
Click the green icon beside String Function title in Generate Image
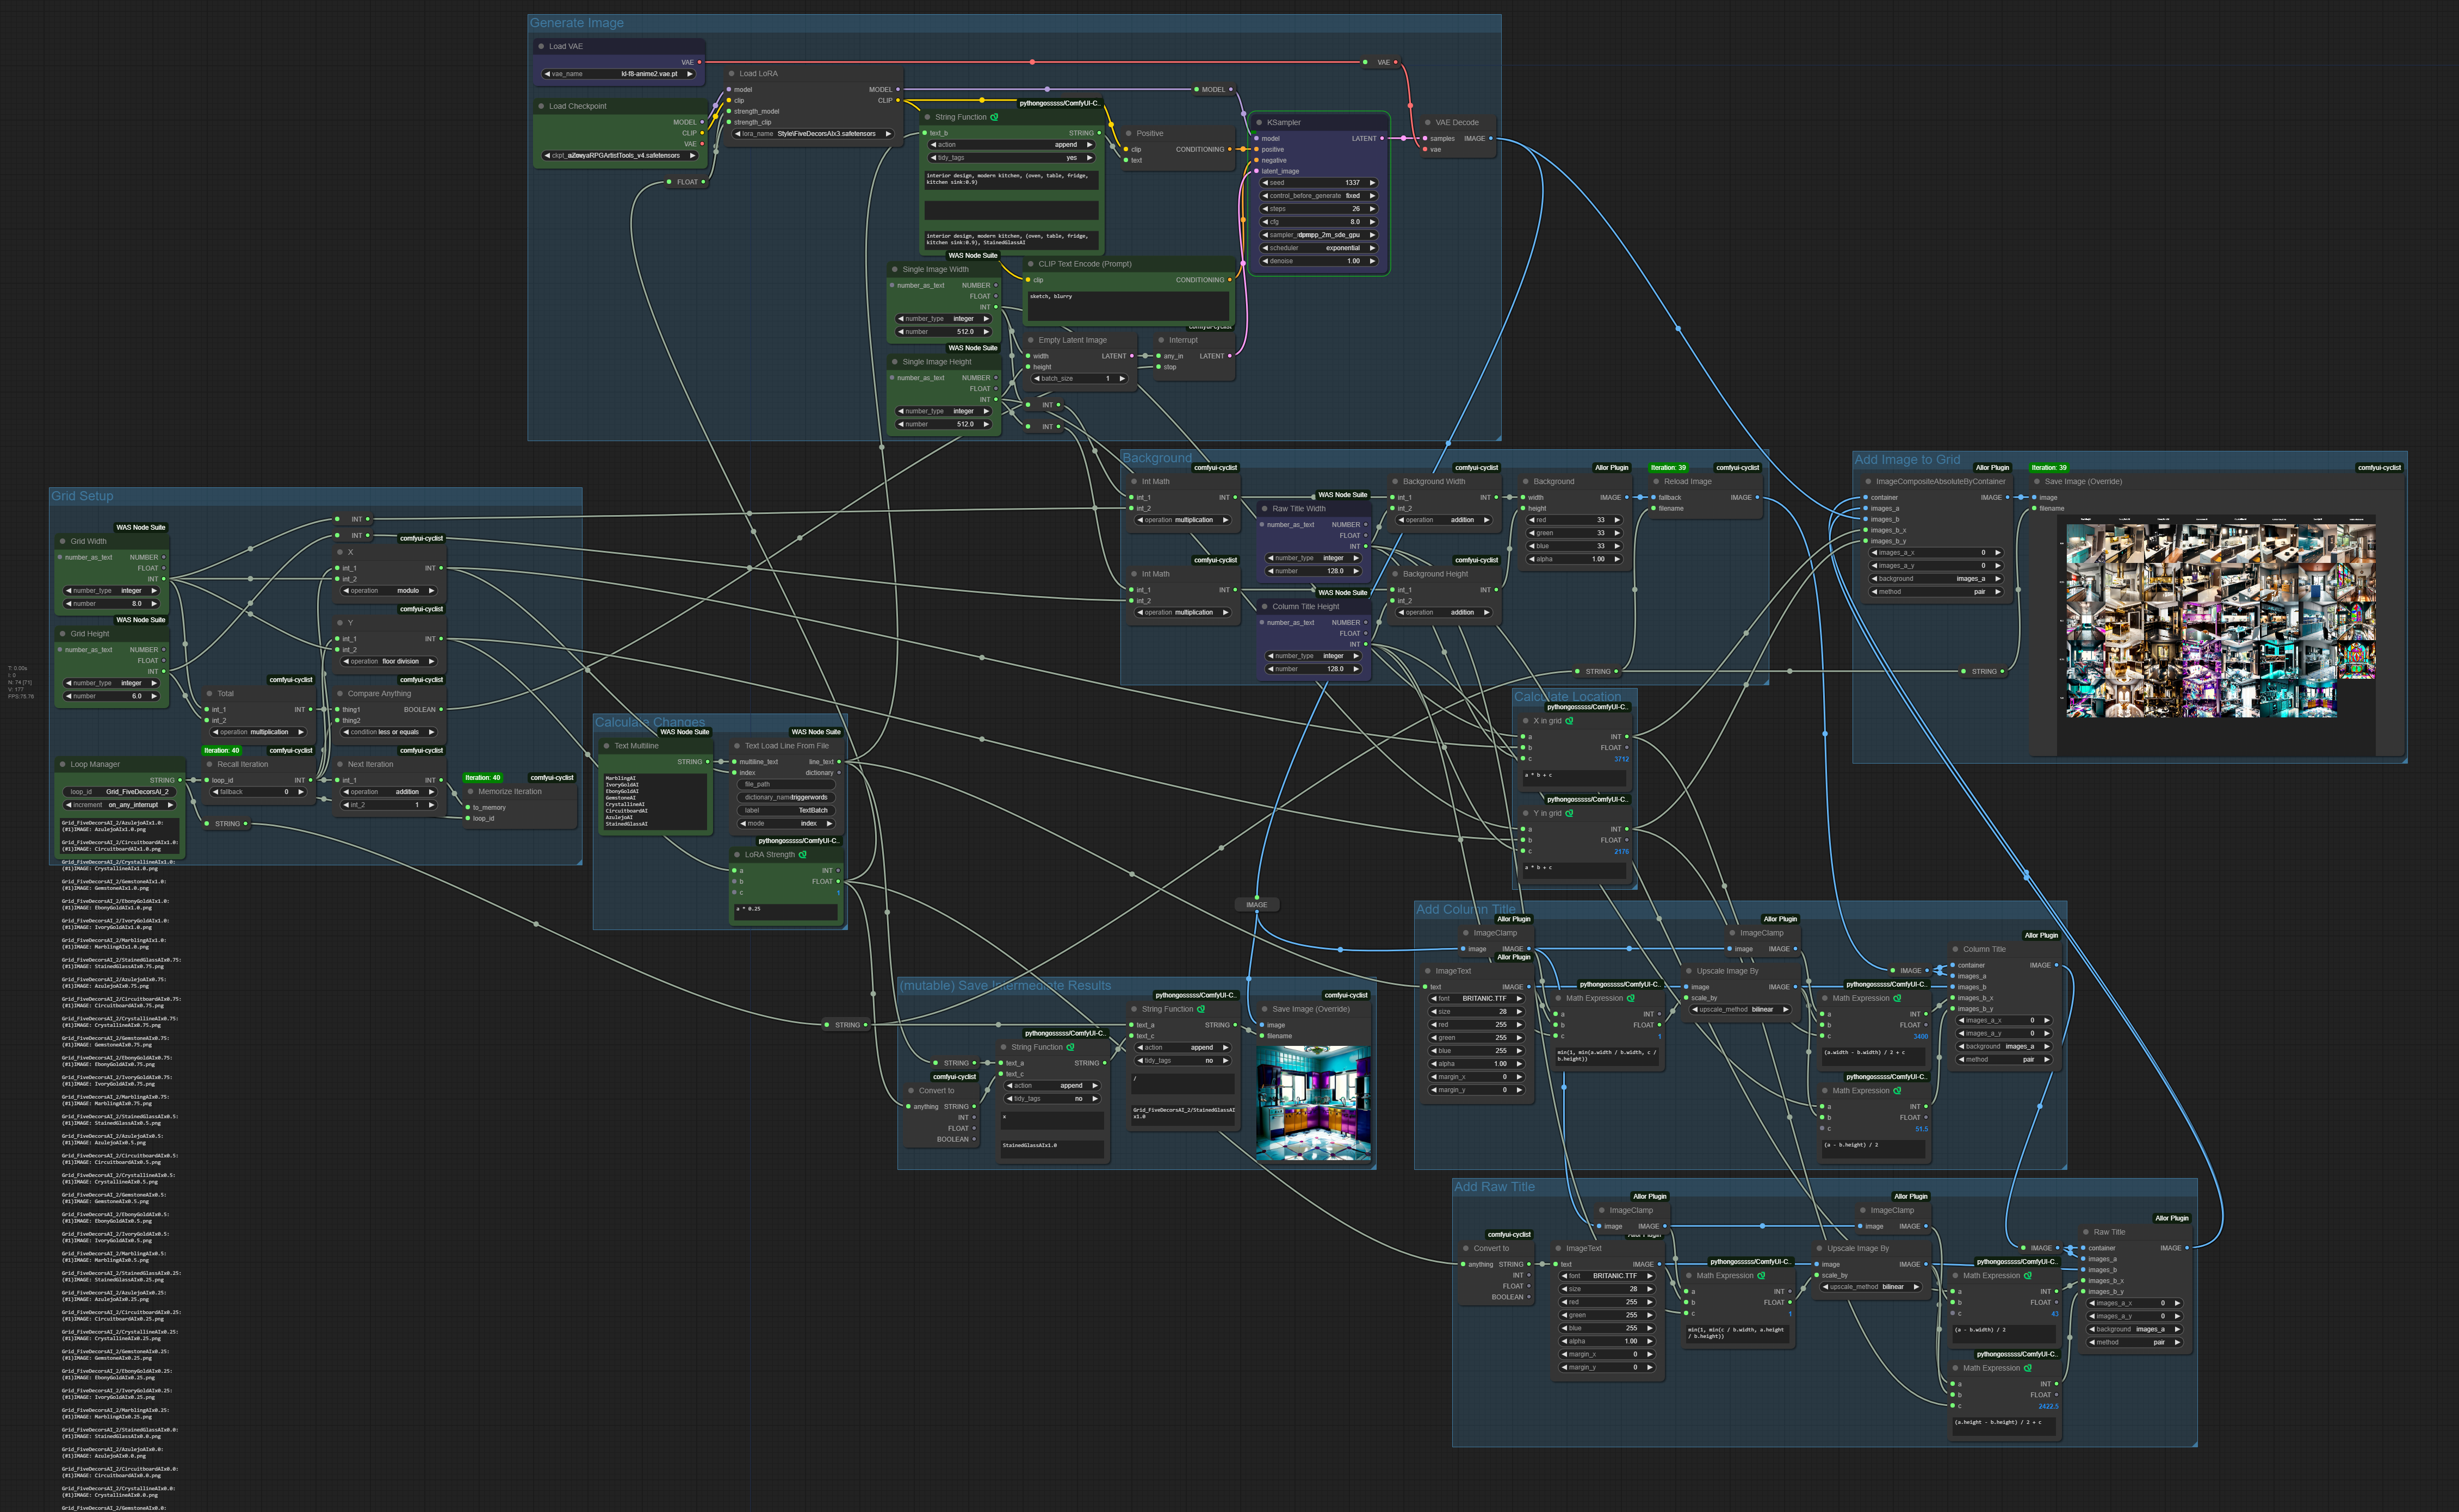(994, 117)
